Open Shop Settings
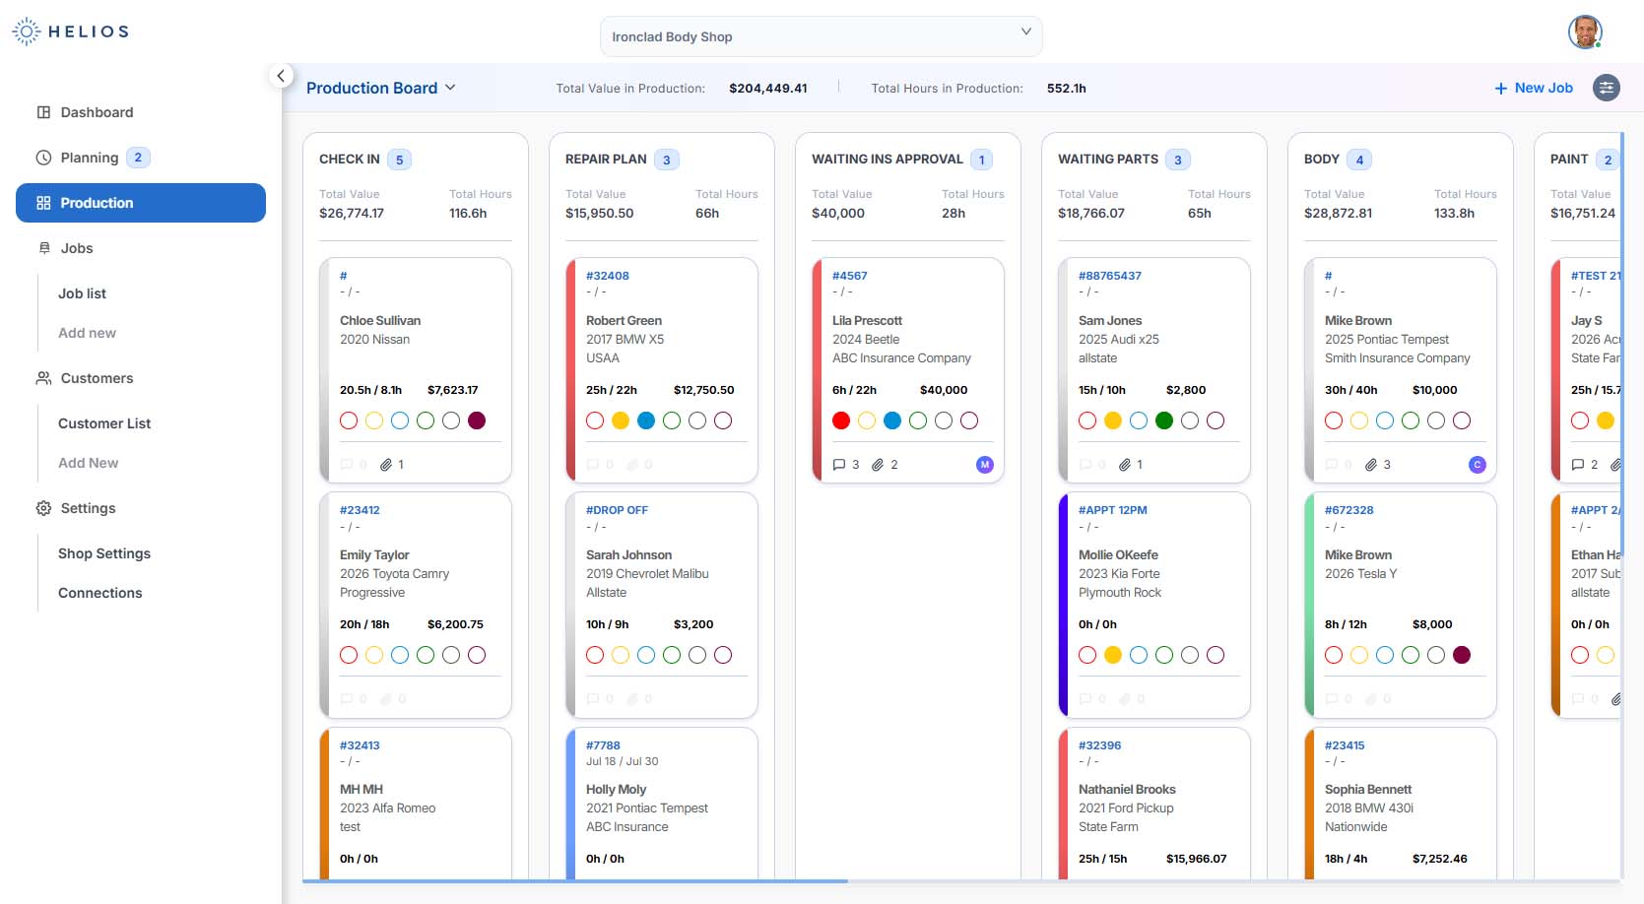 pos(104,553)
